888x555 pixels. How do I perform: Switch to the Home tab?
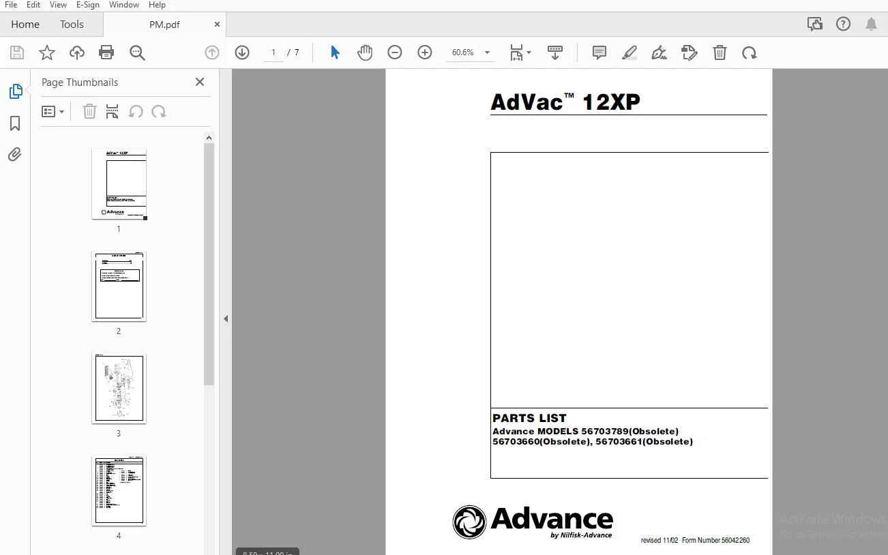[x=25, y=24]
